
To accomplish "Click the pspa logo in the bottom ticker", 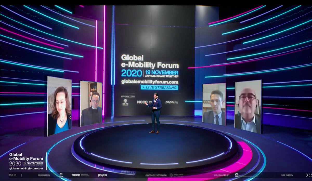I will tap(102, 175).
